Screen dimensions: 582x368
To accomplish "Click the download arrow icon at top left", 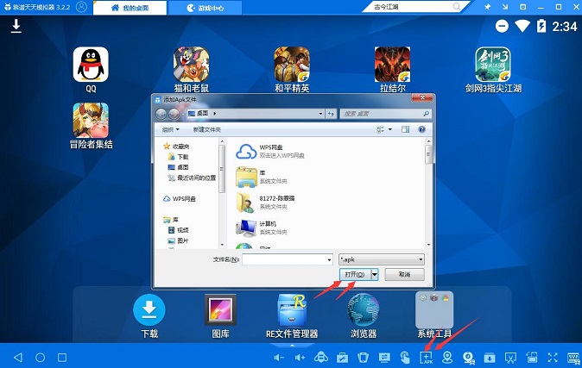I will [16, 26].
